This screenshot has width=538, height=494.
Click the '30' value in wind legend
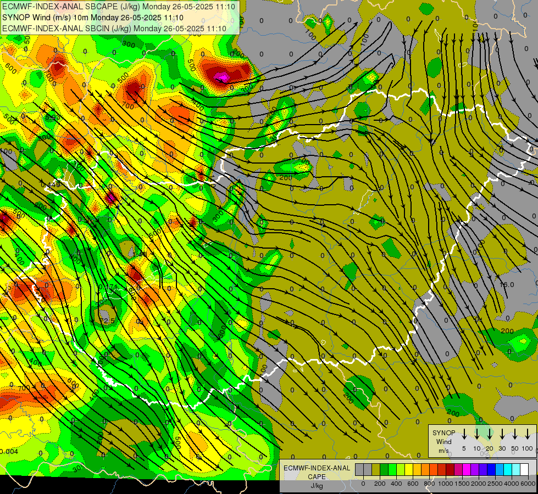click(x=502, y=448)
